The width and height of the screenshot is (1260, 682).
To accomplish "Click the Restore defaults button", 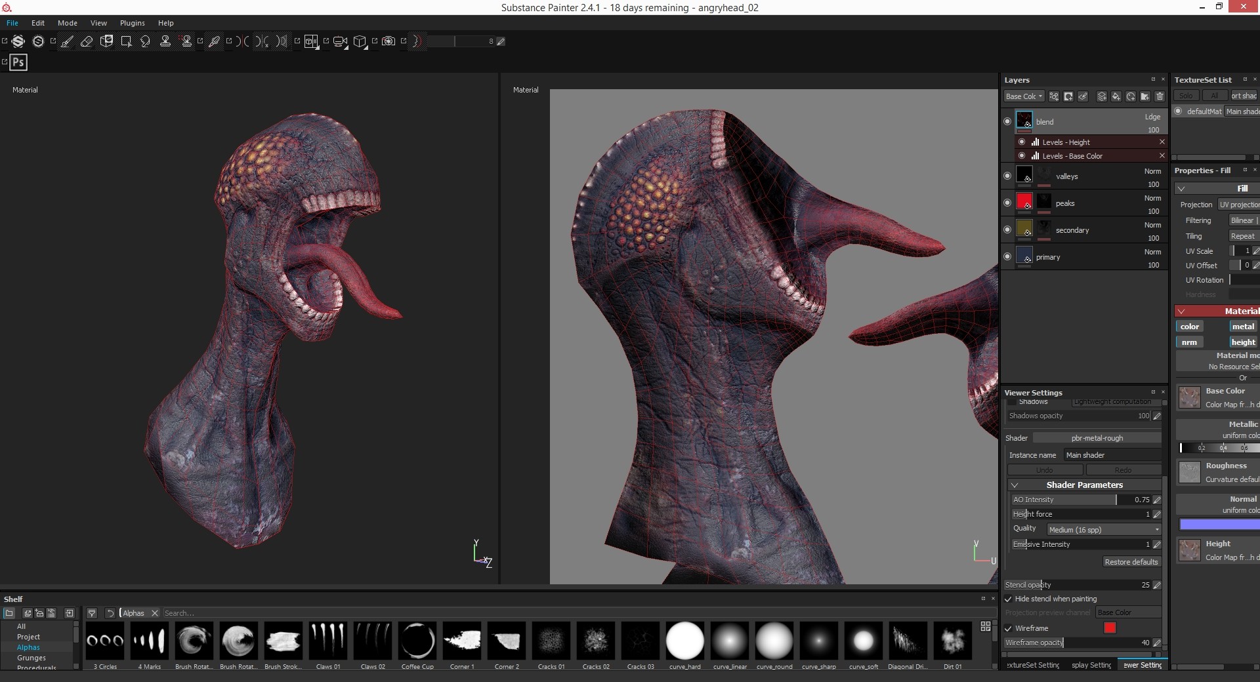I will click(x=1131, y=562).
